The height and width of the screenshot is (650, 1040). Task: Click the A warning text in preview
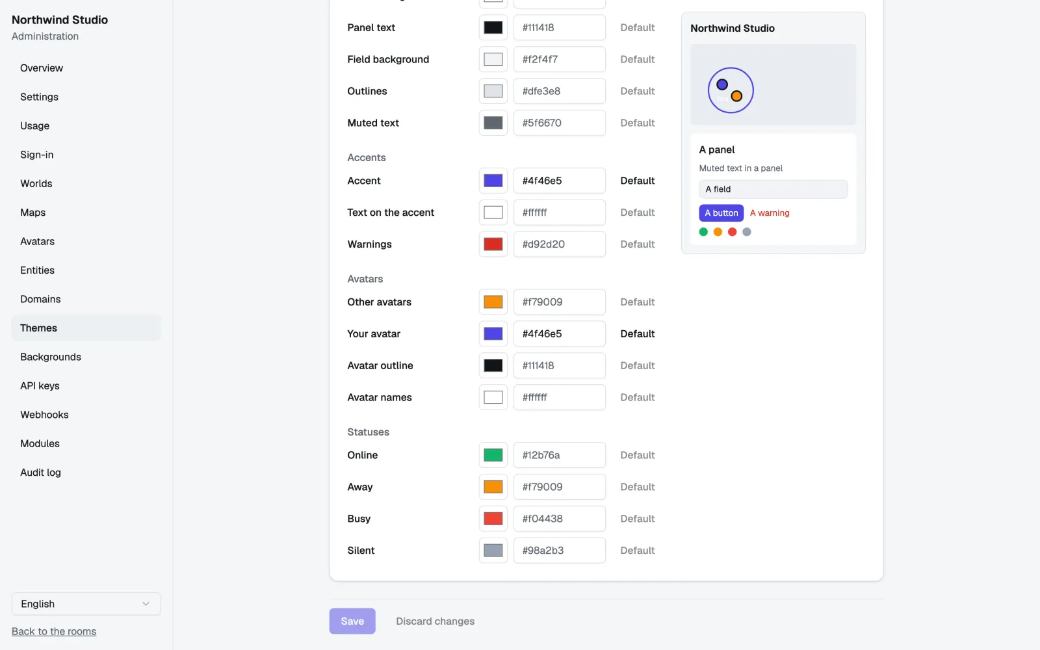pyautogui.click(x=770, y=213)
